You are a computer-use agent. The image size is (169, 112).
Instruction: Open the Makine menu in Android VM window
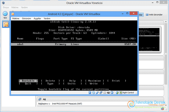point(16,18)
